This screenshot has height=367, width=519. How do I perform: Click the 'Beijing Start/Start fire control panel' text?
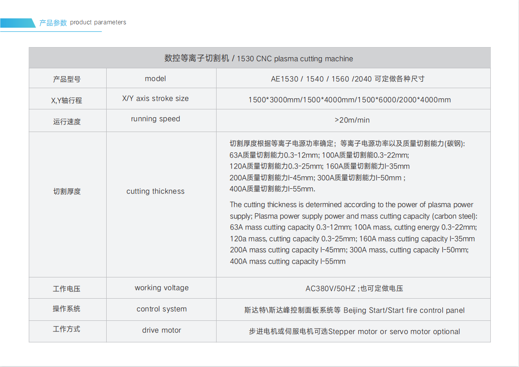coord(404,310)
